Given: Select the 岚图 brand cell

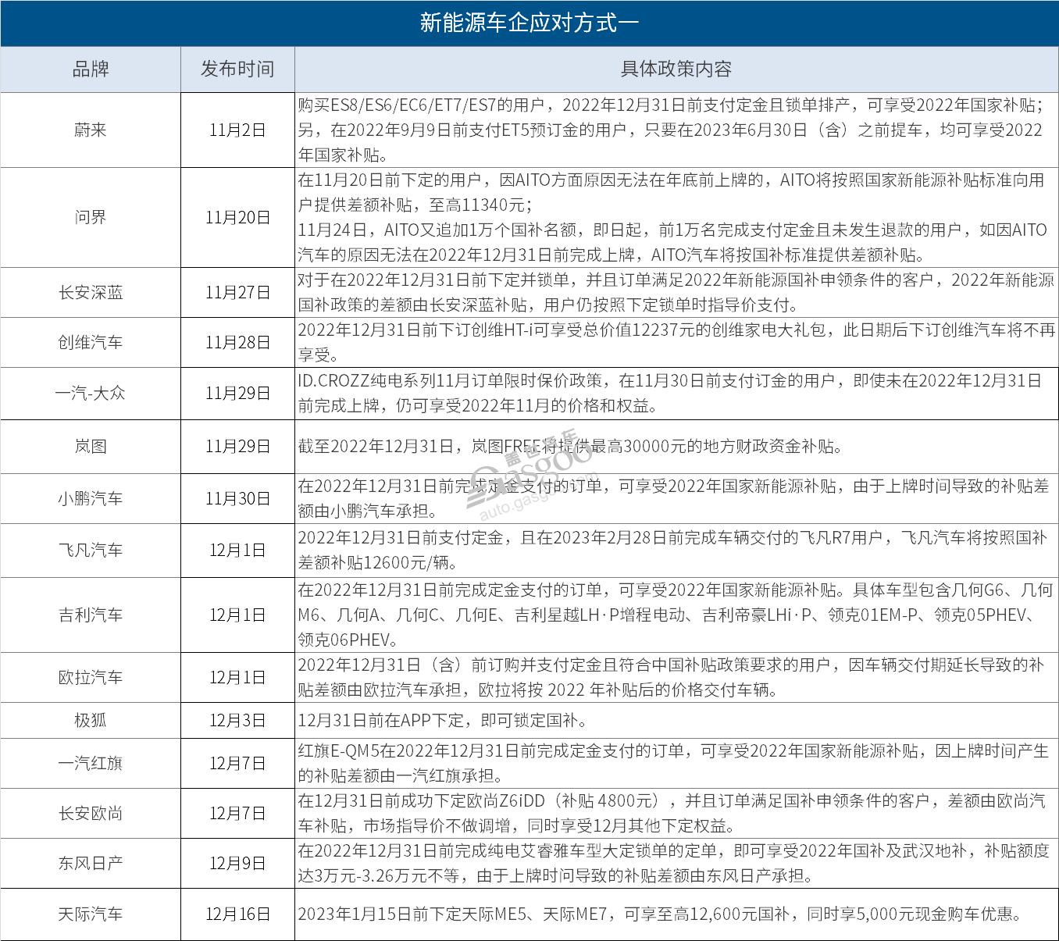Looking at the screenshot, I should click(90, 447).
